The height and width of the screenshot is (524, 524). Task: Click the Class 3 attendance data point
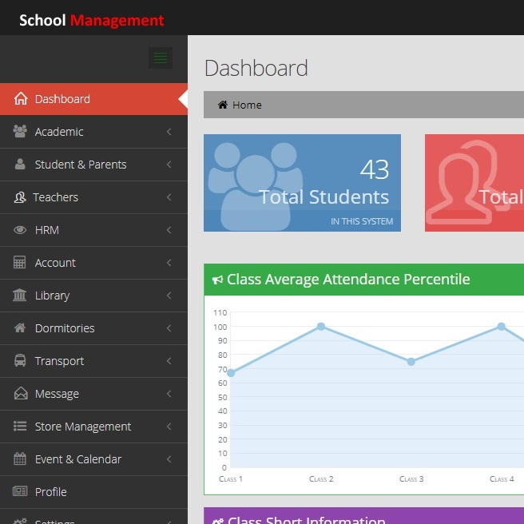[411, 362]
